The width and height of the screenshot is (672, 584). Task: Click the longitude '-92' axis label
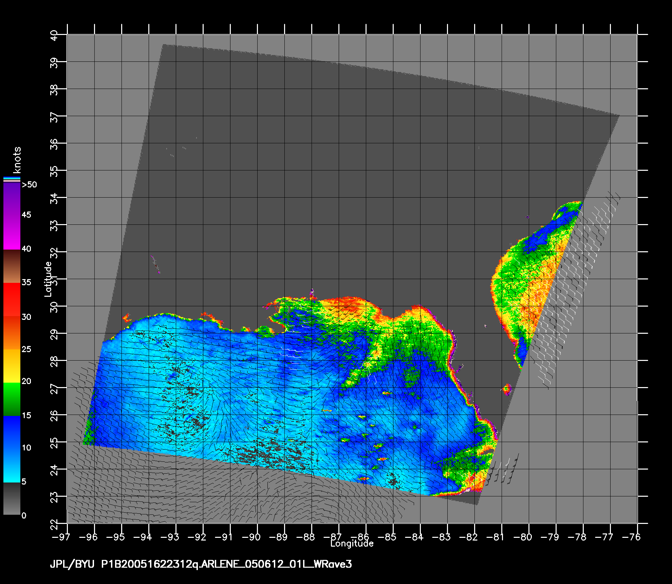pos(198,537)
